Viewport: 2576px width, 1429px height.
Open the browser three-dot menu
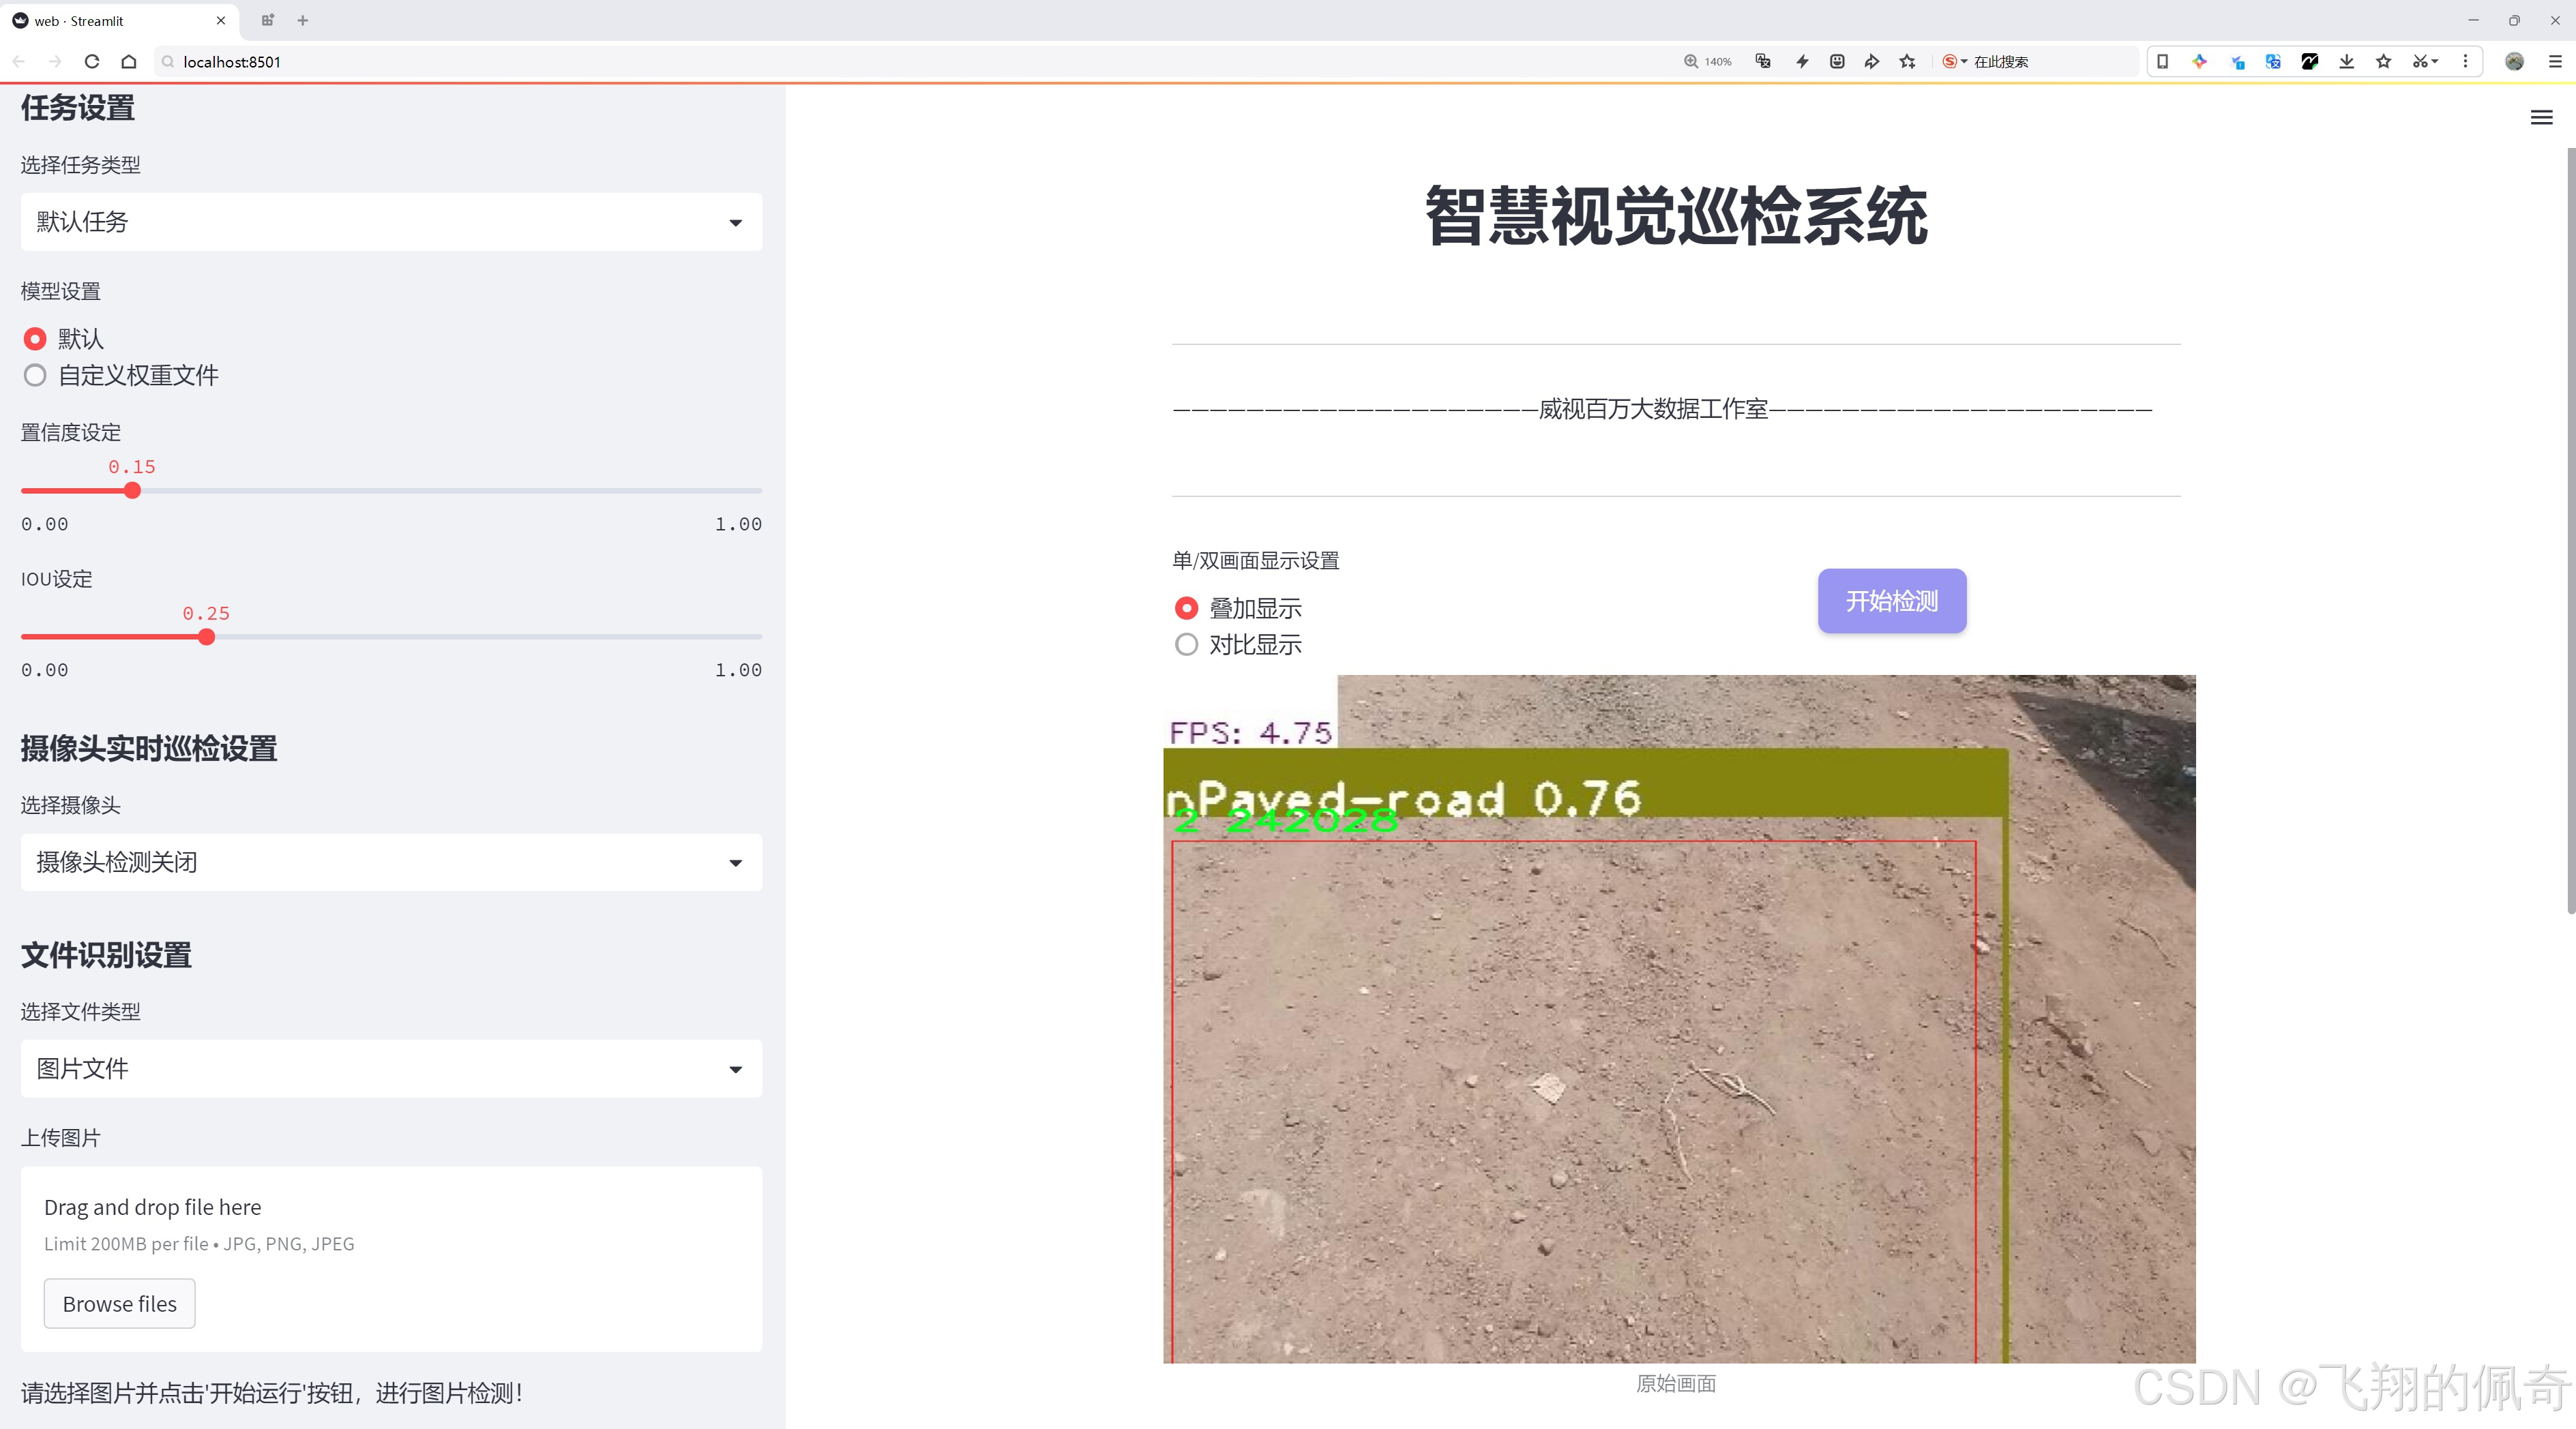2466,61
